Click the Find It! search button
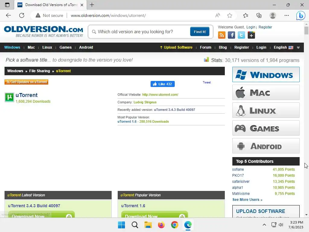This screenshot has height=232, width=309. click(200, 31)
